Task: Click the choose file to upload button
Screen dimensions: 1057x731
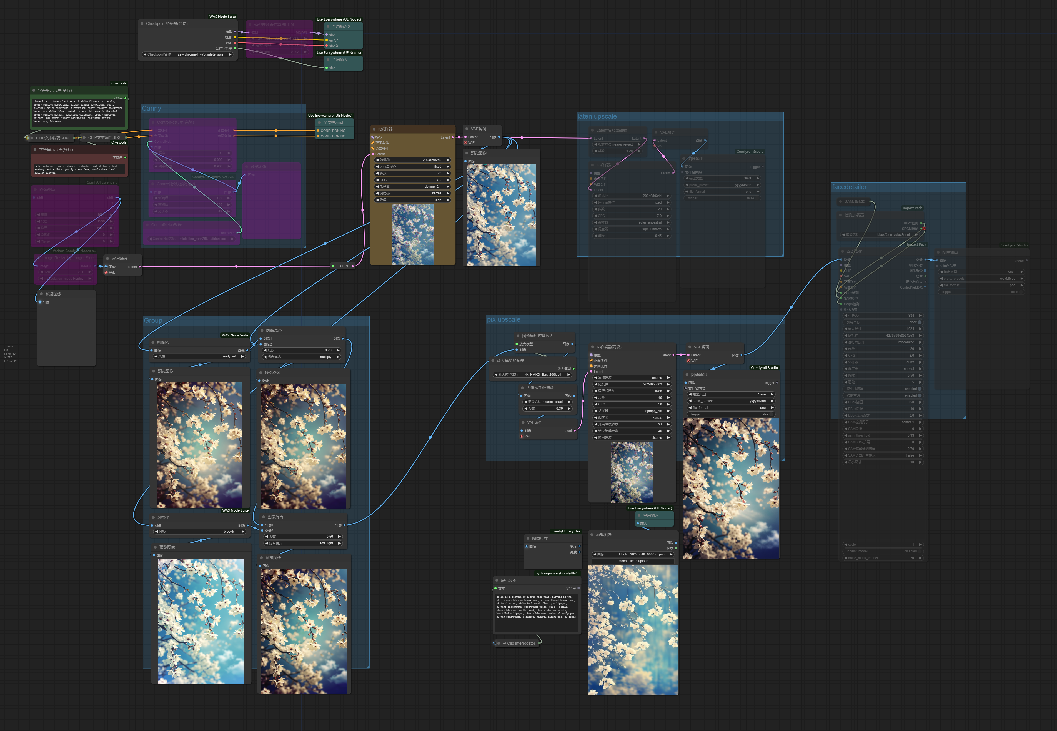Action: click(x=632, y=561)
